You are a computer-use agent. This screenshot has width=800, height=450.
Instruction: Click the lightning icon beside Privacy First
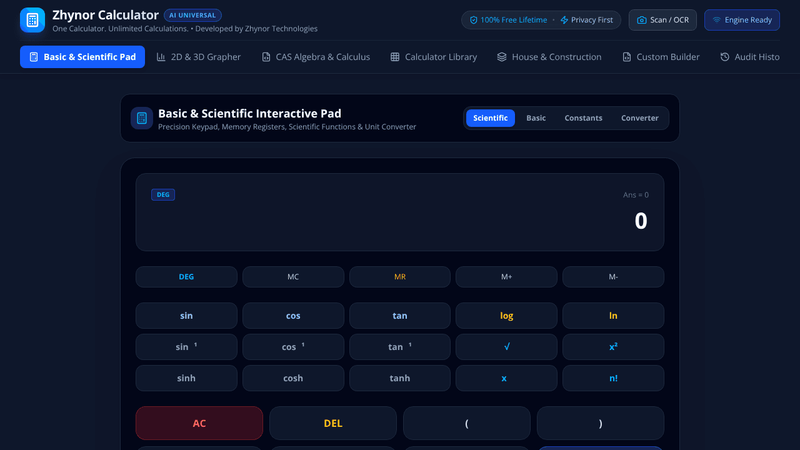564,20
